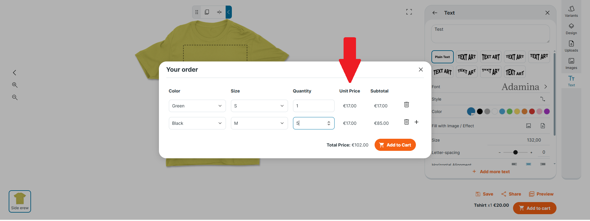Increase letter-spacing with the plus button
Viewport: 590px width, 221px height.
pyautogui.click(x=531, y=153)
